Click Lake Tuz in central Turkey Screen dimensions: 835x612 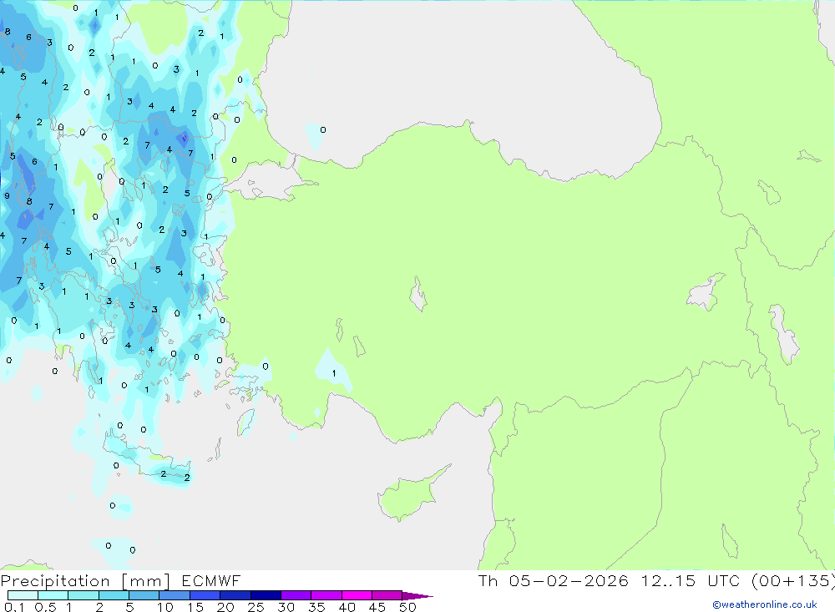[x=418, y=294]
